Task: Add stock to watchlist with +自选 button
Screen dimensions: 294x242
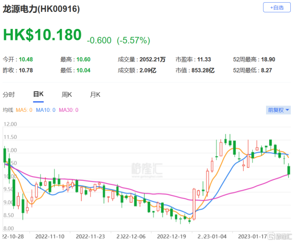Action: [x=277, y=7]
